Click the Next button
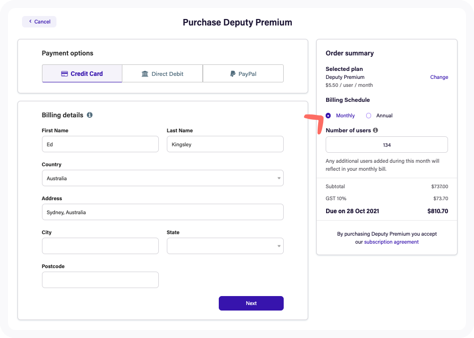Viewport: 474px width, 338px height. click(251, 303)
